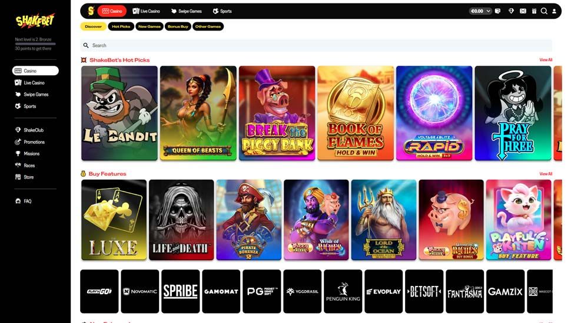Open the wallet icon beside the balance
The width and height of the screenshot is (571, 323).
498,11
